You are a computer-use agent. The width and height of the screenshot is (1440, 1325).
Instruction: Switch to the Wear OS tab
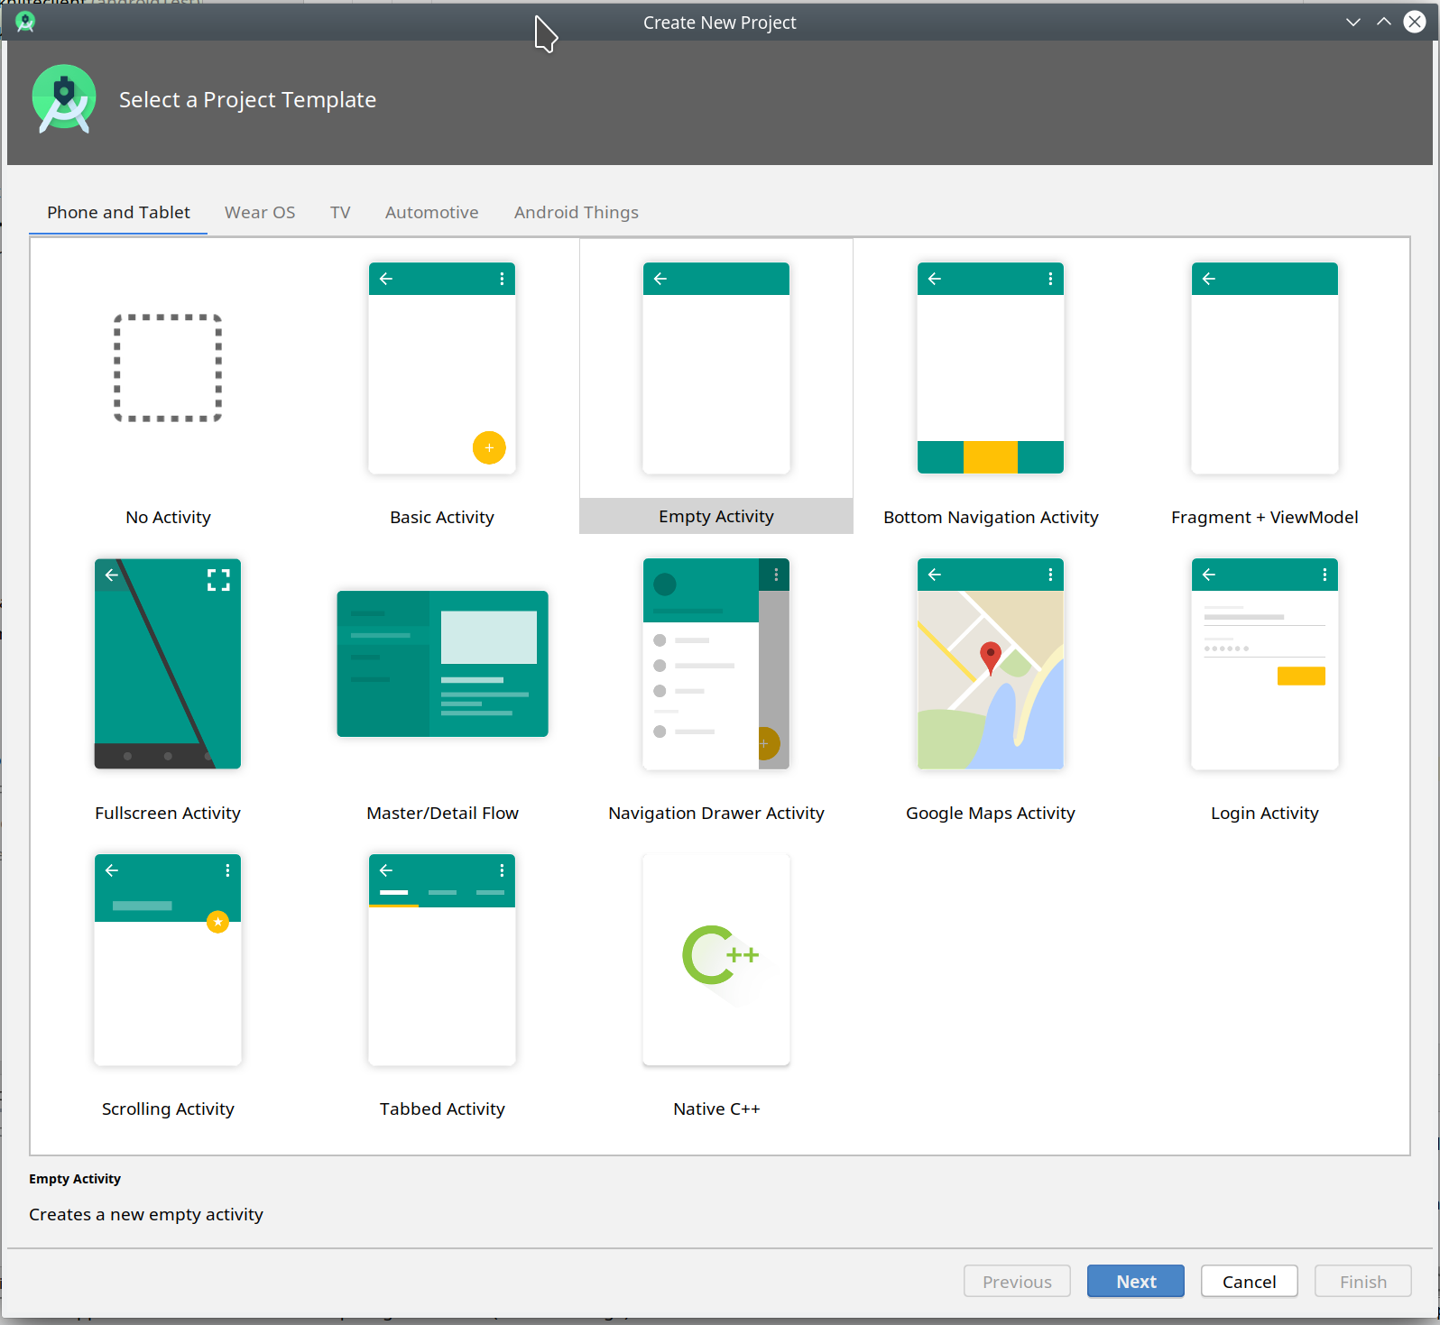tap(260, 213)
